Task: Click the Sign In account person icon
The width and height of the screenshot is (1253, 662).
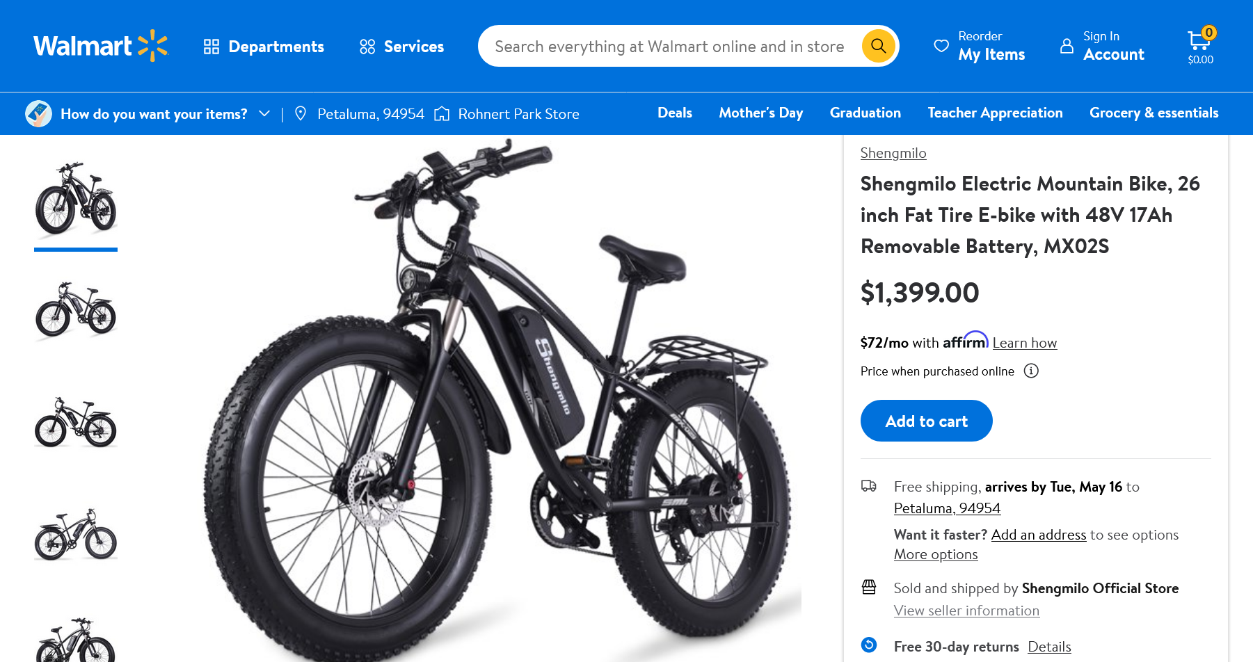Action: 1067,46
